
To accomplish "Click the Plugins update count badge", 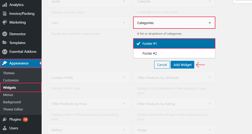I will (25, 120).
